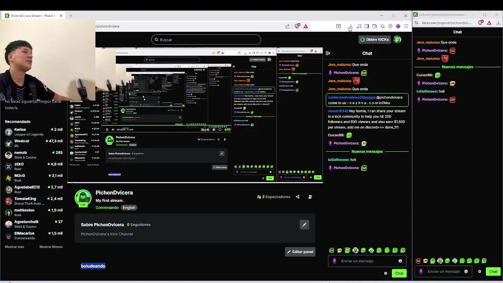Open the boludeando panel link

coord(93,266)
